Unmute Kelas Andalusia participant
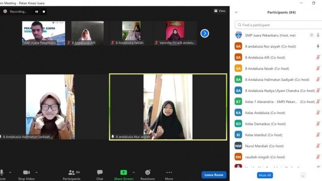Image resolution: width=322 pixels, height=181 pixels. 318,113
